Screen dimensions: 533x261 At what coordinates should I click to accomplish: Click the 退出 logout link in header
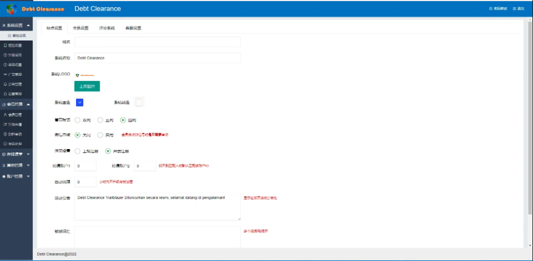tap(518, 8)
